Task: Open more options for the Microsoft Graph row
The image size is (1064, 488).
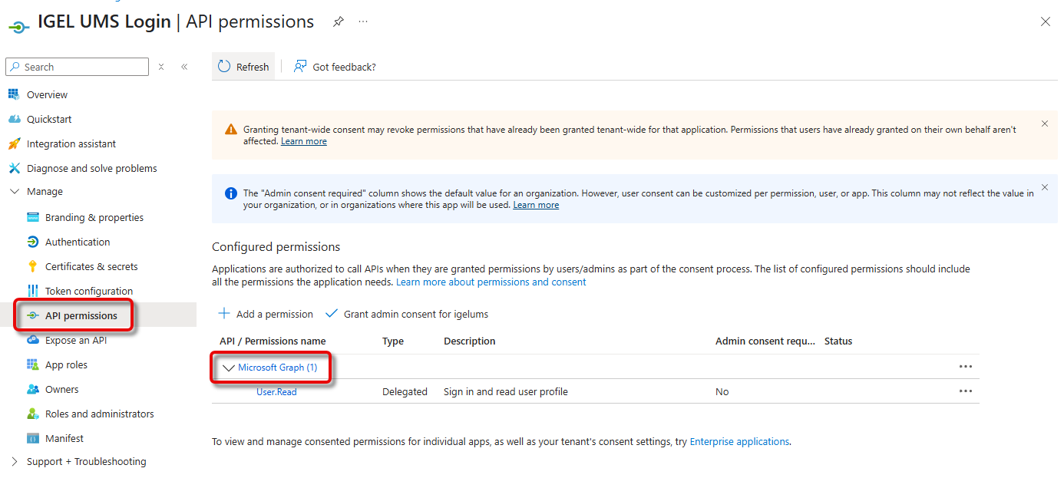Action: 965,367
